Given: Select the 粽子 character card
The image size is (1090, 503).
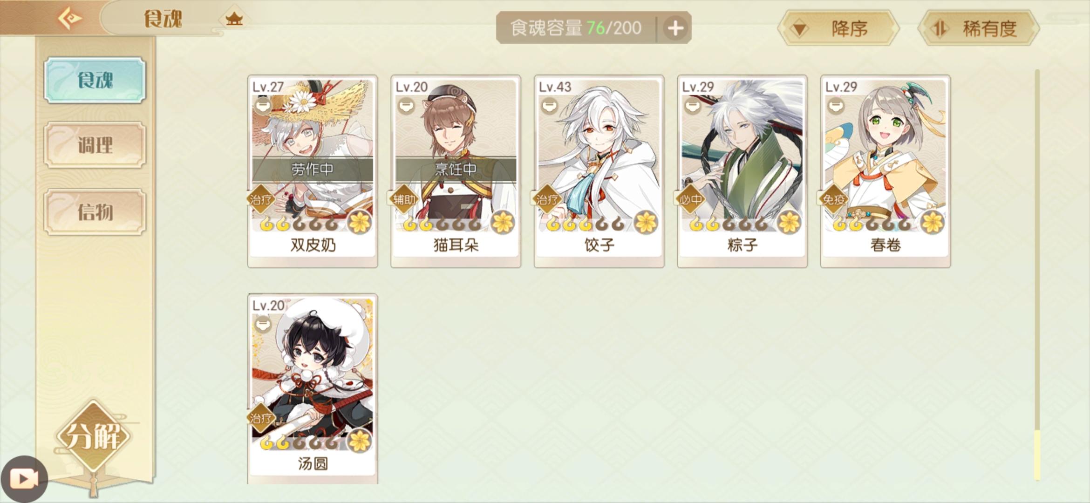Looking at the screenshot, I should pyautogui.click(x=742, y=171).
